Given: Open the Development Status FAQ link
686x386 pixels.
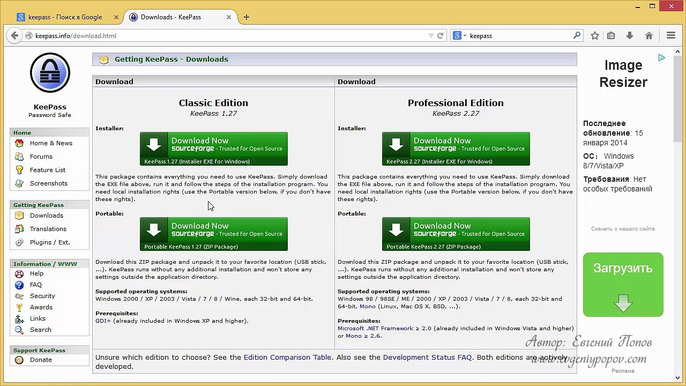Looking at the screenshot, I should [427, 357].
